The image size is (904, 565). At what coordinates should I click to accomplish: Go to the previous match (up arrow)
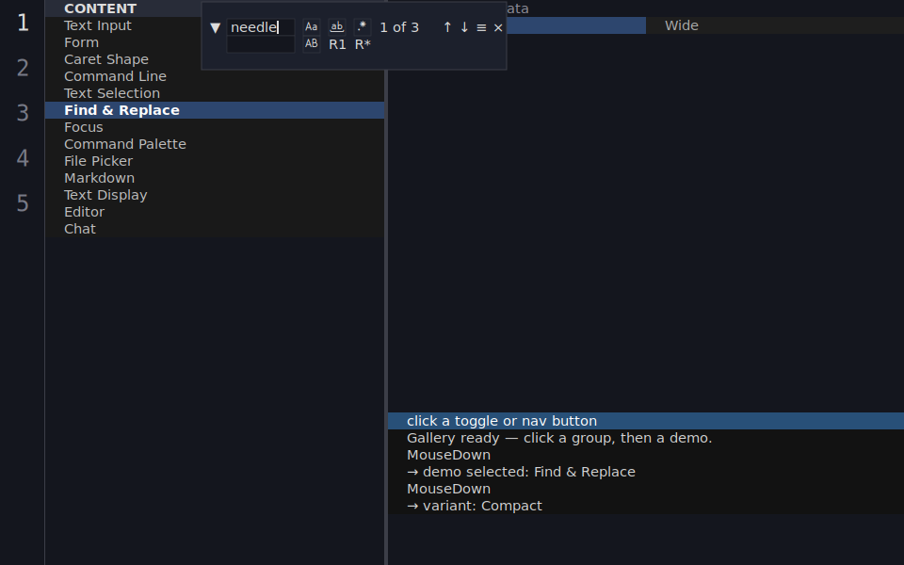pos(447,27)
